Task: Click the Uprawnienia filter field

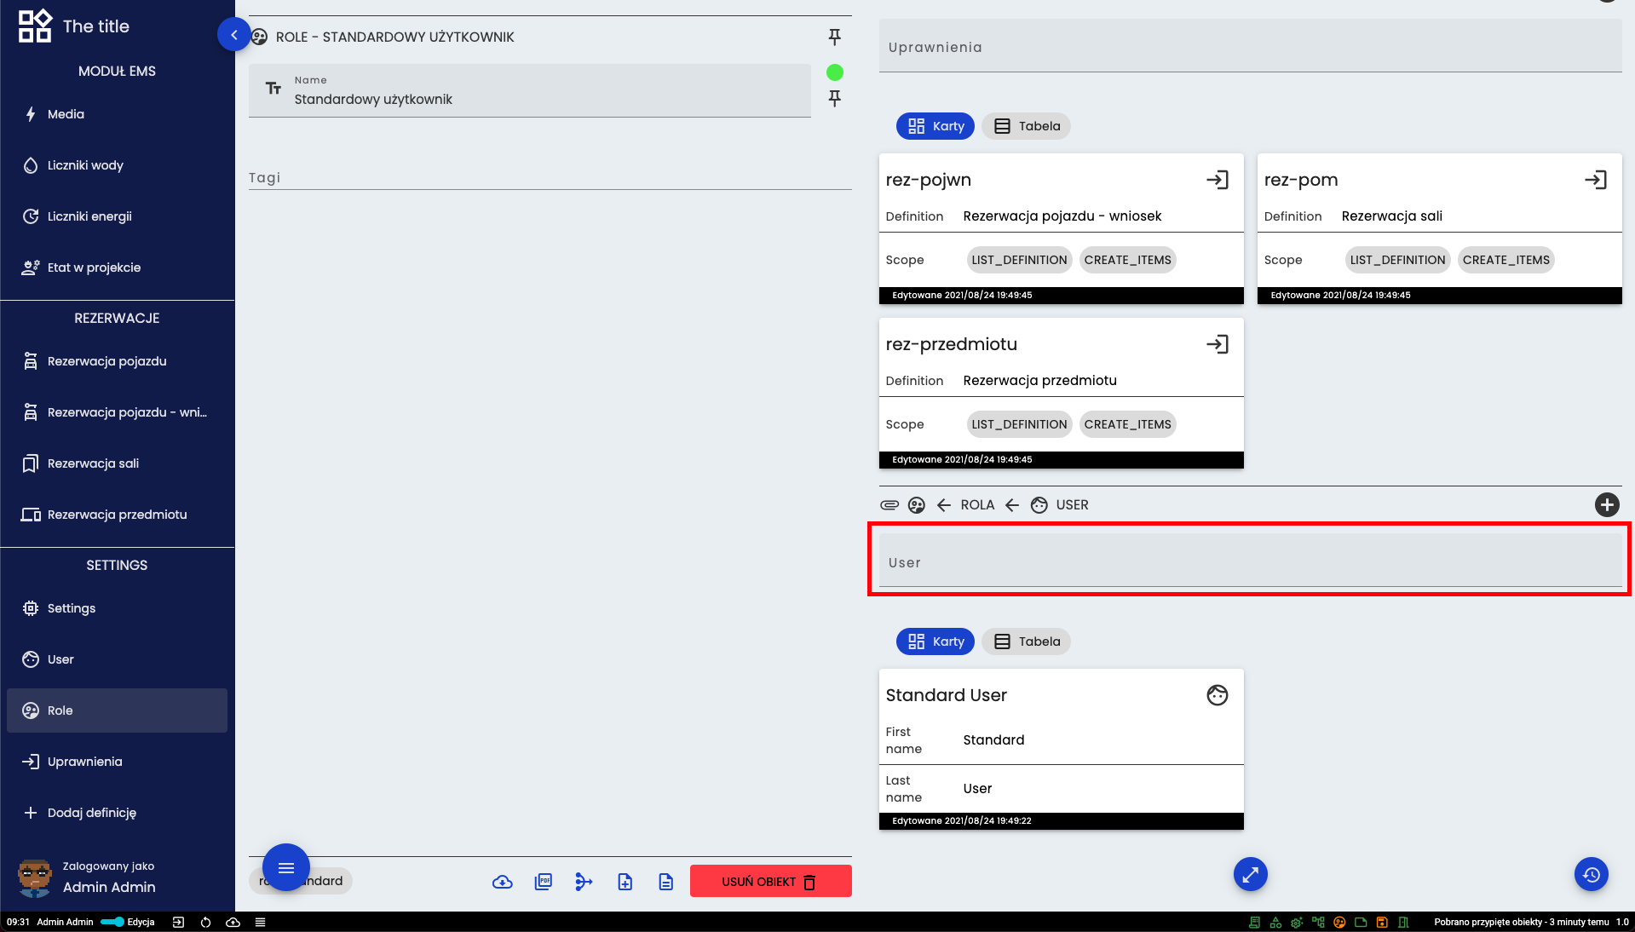Action: click(x=1251, y=47)
